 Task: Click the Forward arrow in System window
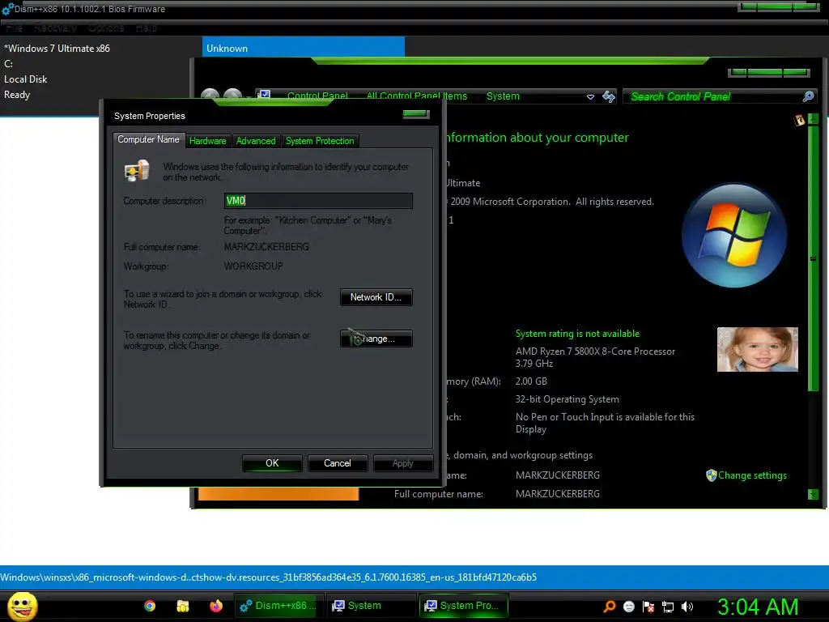233,96
